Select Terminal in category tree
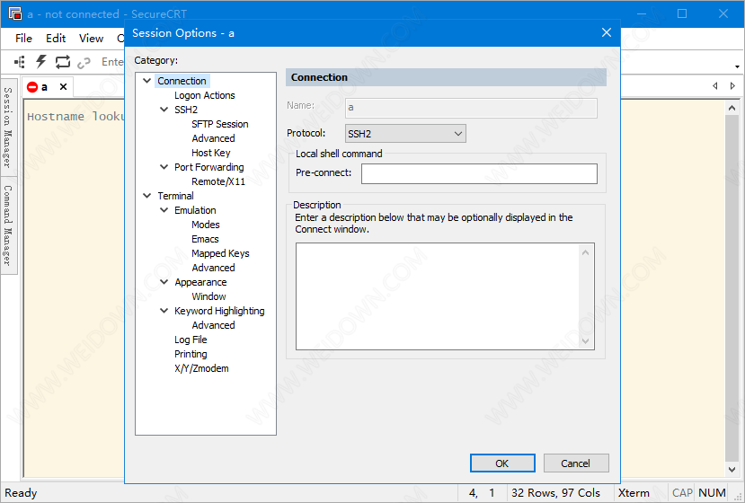 176,196
